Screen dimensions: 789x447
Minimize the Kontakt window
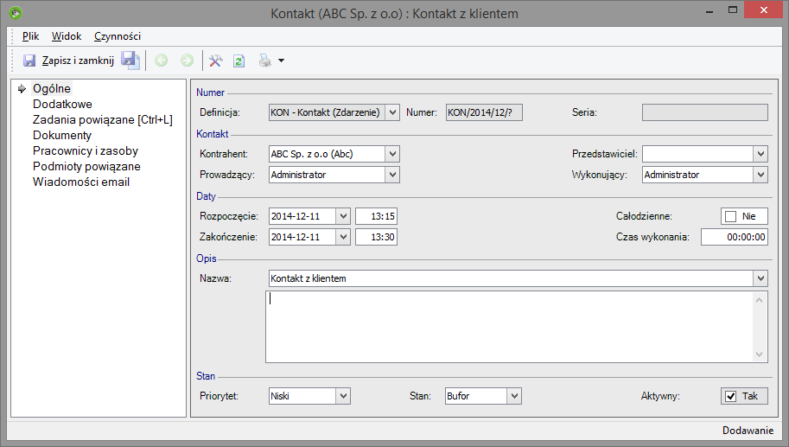coord(709,10)
